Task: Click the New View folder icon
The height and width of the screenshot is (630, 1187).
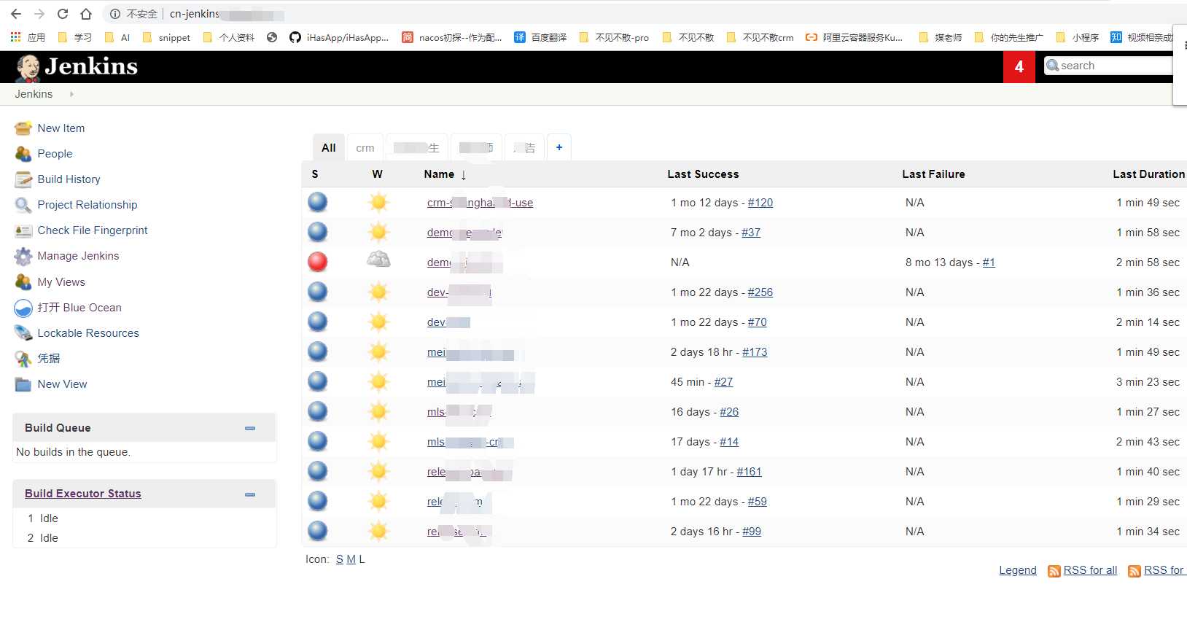Action: (x=23, y=384)
